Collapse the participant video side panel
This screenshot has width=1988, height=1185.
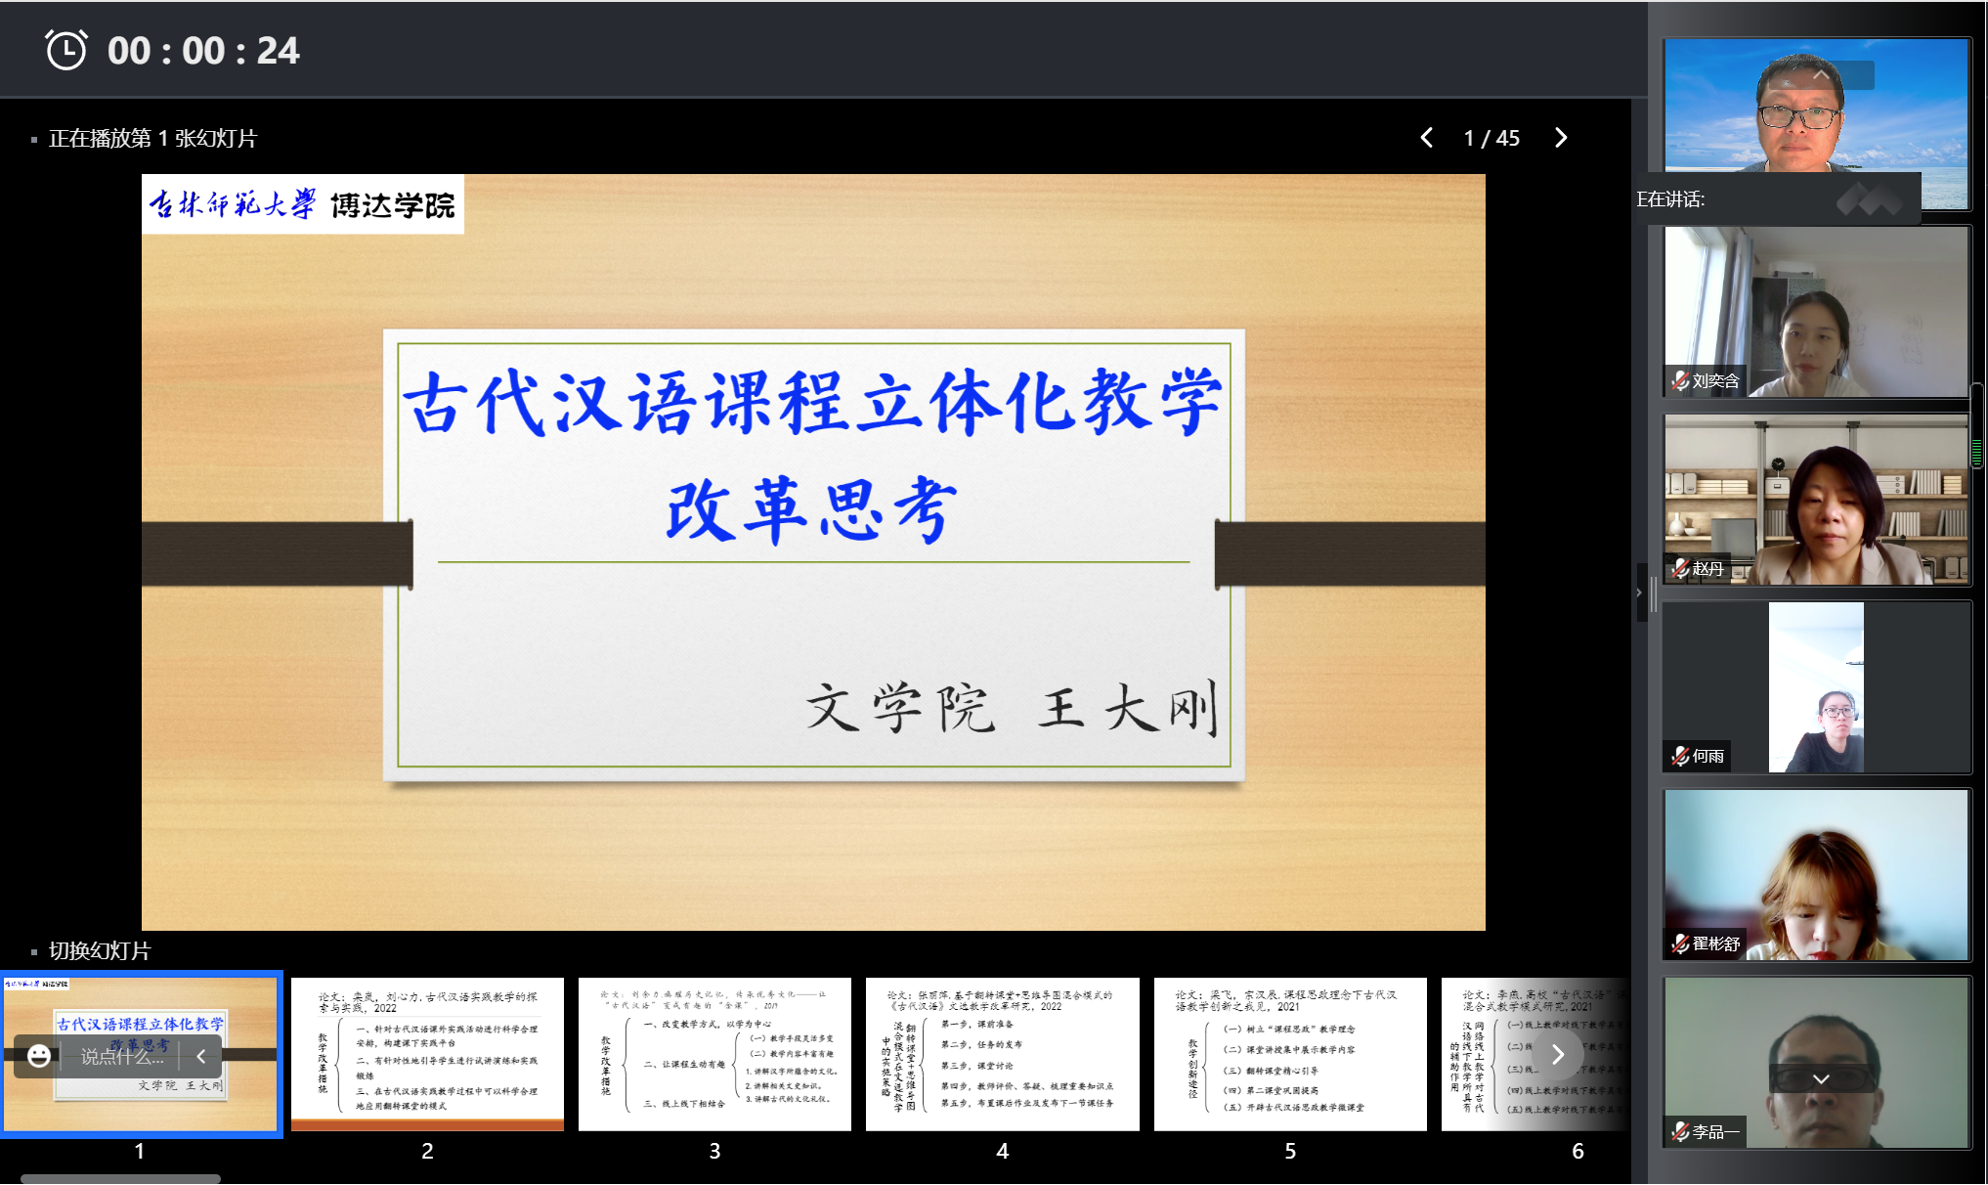(x=1639, y=592)
